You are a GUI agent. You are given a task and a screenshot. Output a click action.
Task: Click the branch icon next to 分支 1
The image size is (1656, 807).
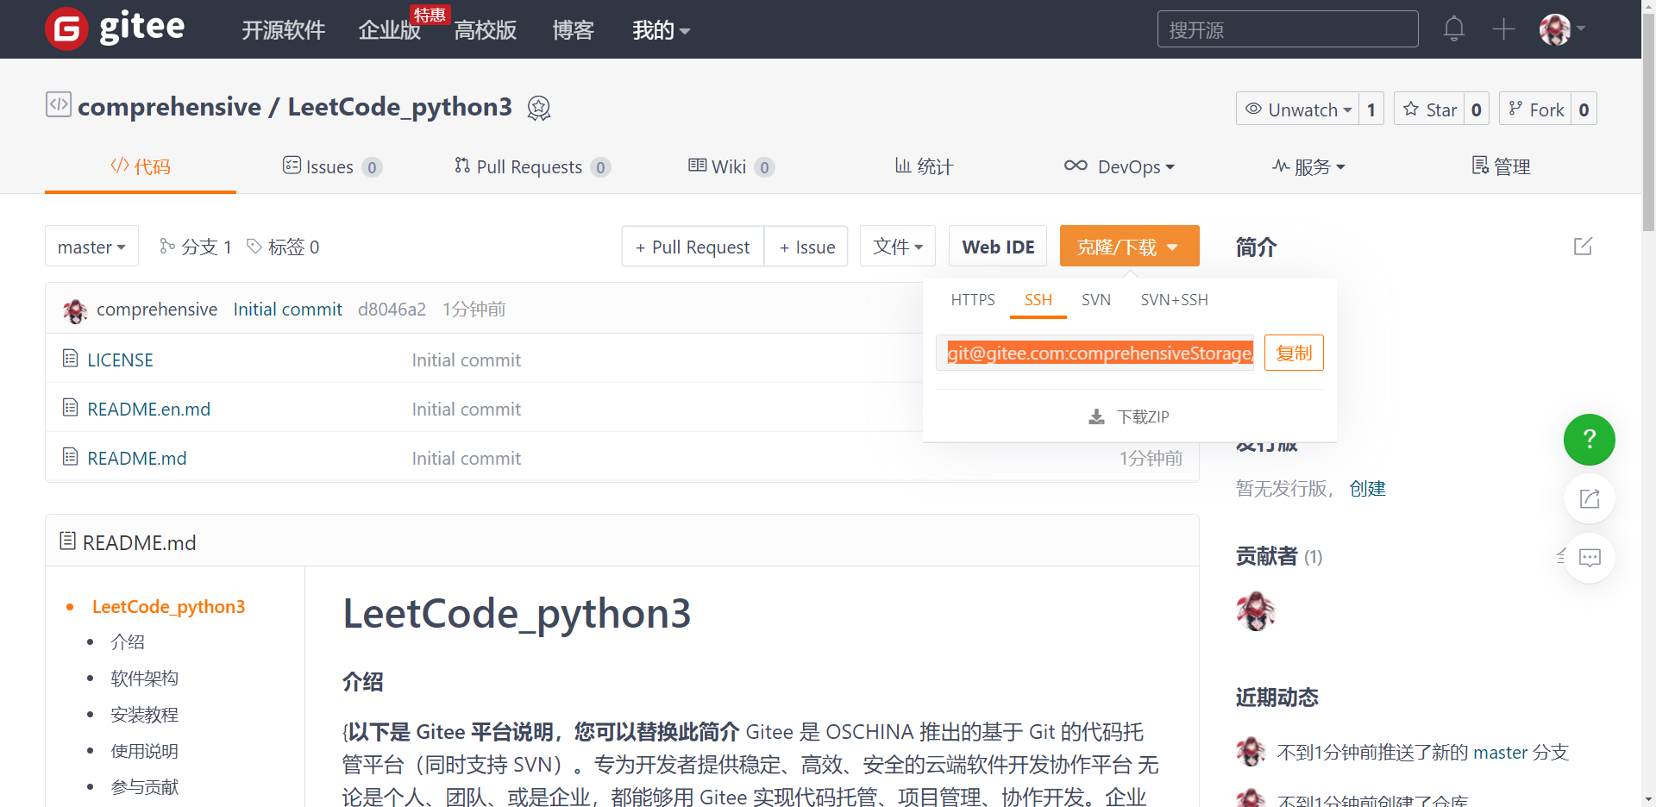coord(167,247)
